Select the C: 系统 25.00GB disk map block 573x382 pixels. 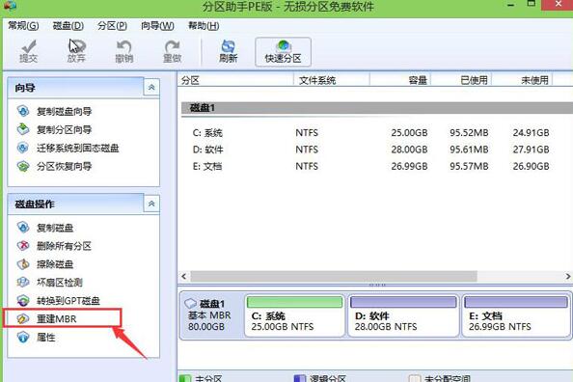click(294, 315)
